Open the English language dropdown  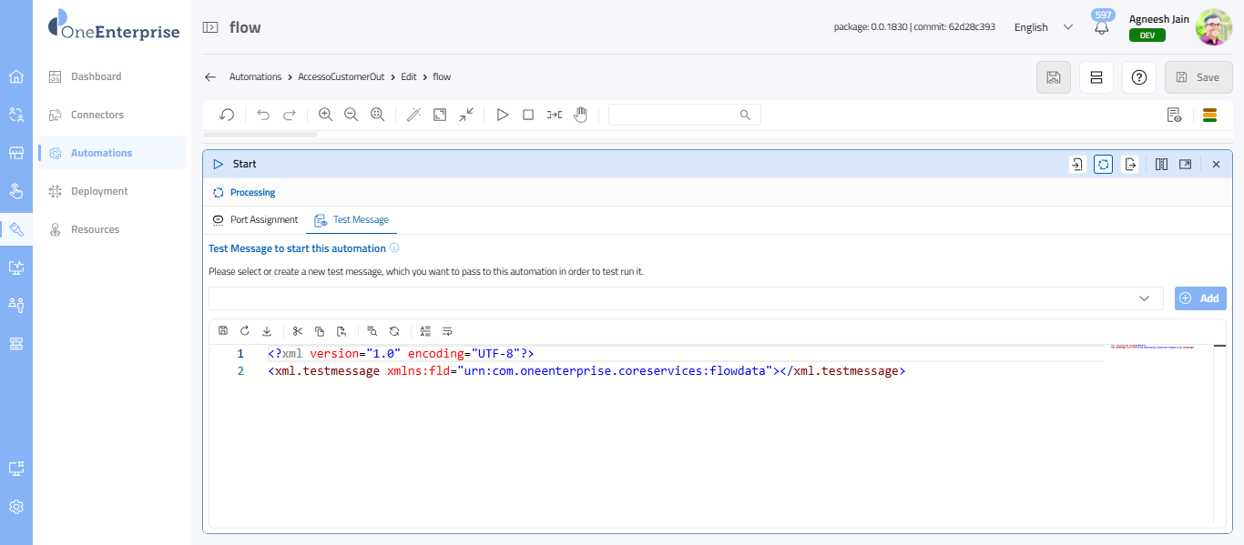(1044, 27)
